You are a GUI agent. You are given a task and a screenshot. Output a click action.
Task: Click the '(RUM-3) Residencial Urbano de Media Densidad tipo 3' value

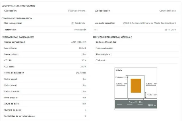pyautogui.click(x=149, y=23)
